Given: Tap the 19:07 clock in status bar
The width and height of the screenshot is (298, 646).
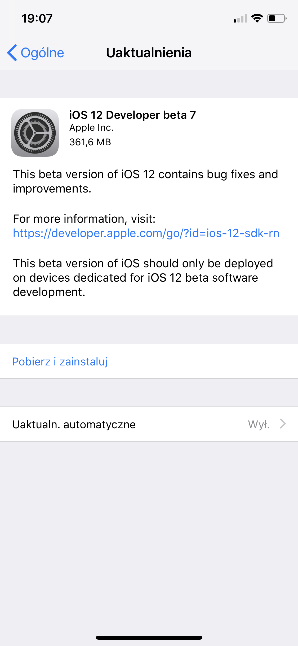Looking at the screenshot, I should [x=37, y=19].
